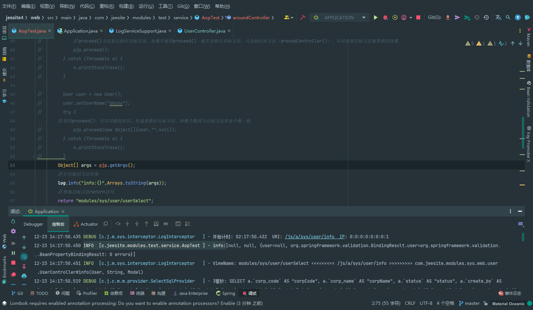Open the 终端 terminal tool window
This screenshot has width=533, height=310.
point(137,293)
